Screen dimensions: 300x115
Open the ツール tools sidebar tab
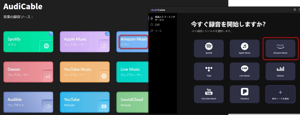(x=163, y=31)
